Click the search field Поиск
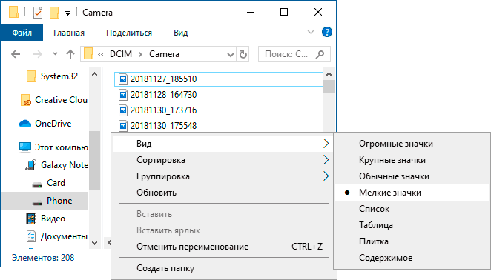Image resolution: width=491 pixels, height=280 pixels. click(294, 54)
